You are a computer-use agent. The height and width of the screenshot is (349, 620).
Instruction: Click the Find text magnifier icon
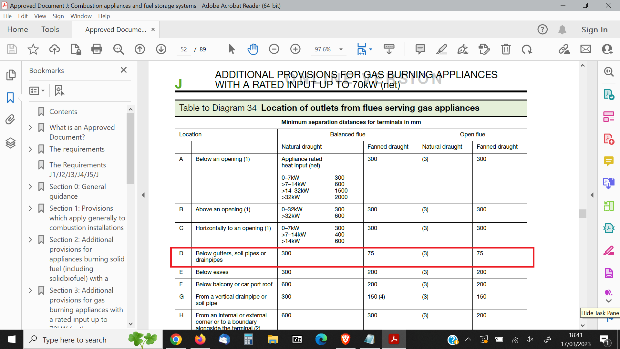[x=119, y=49]
